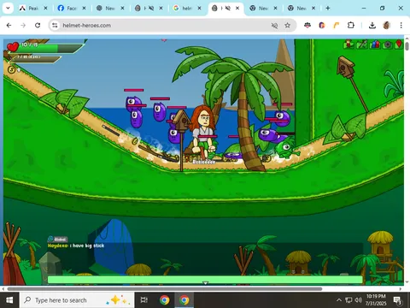Switch to the Google helmet search tab

click(x=187, y=9)
